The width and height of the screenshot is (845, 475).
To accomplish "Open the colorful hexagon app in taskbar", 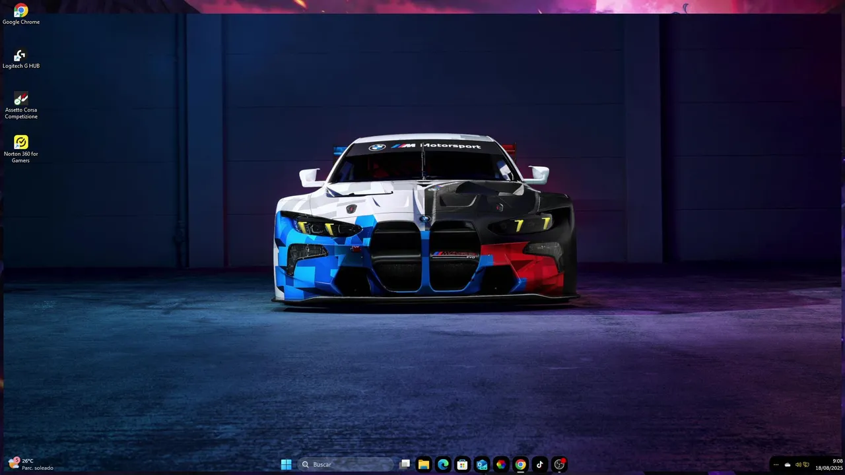I will [501, 464].
